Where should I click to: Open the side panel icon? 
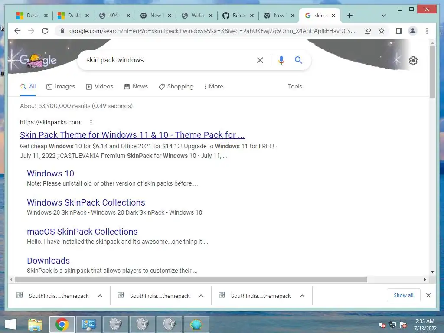399,31
